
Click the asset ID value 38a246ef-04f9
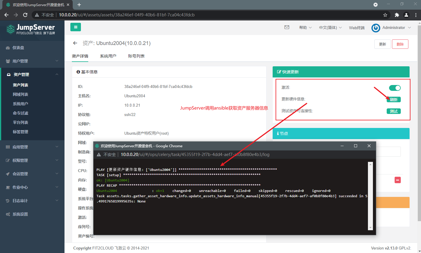158,86
